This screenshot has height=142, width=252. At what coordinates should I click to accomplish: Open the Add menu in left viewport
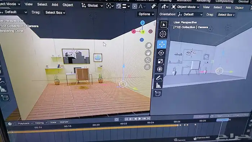pyautogui.click(x=55, y=5)
